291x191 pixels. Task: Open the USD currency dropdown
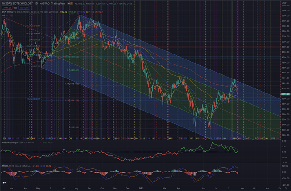(284, 3)
